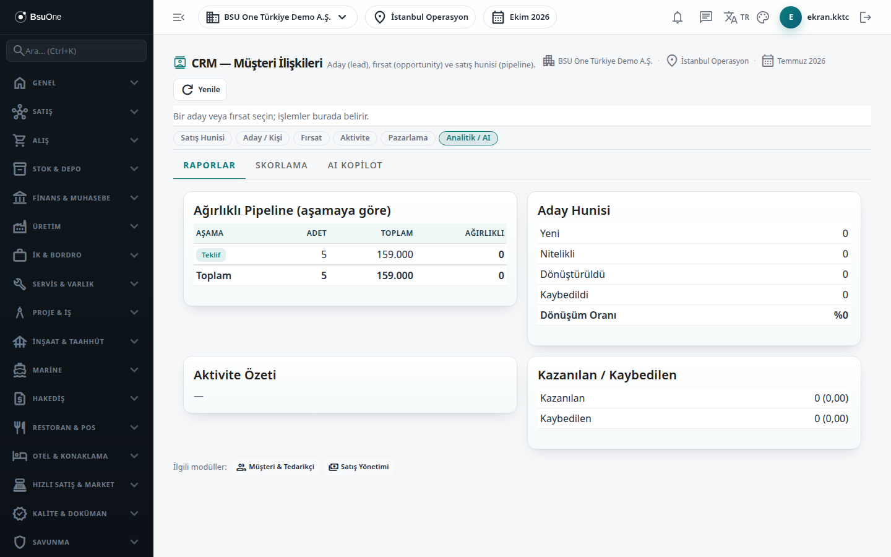
Task: Open the BSU One Türkiye Demo A.Ş. company dropdown
Action: (x=278, y=17)
